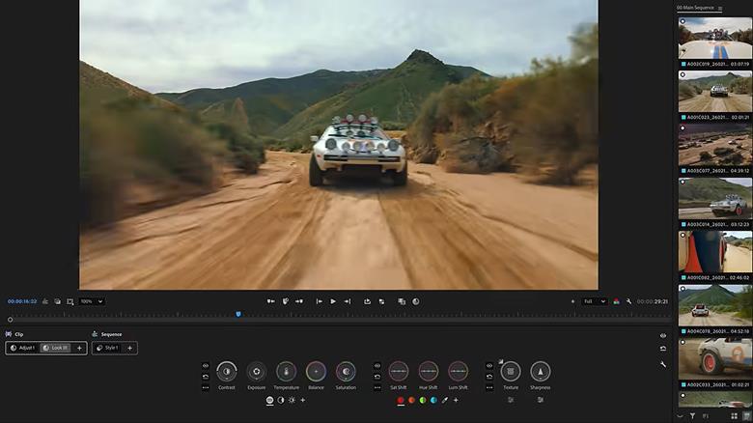
Task: Switch to the Look III tab
Action: tap(55, 348)
